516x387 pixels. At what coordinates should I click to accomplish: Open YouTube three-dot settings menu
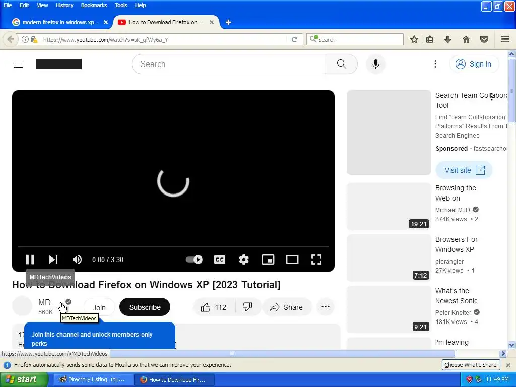click(435, 64)
